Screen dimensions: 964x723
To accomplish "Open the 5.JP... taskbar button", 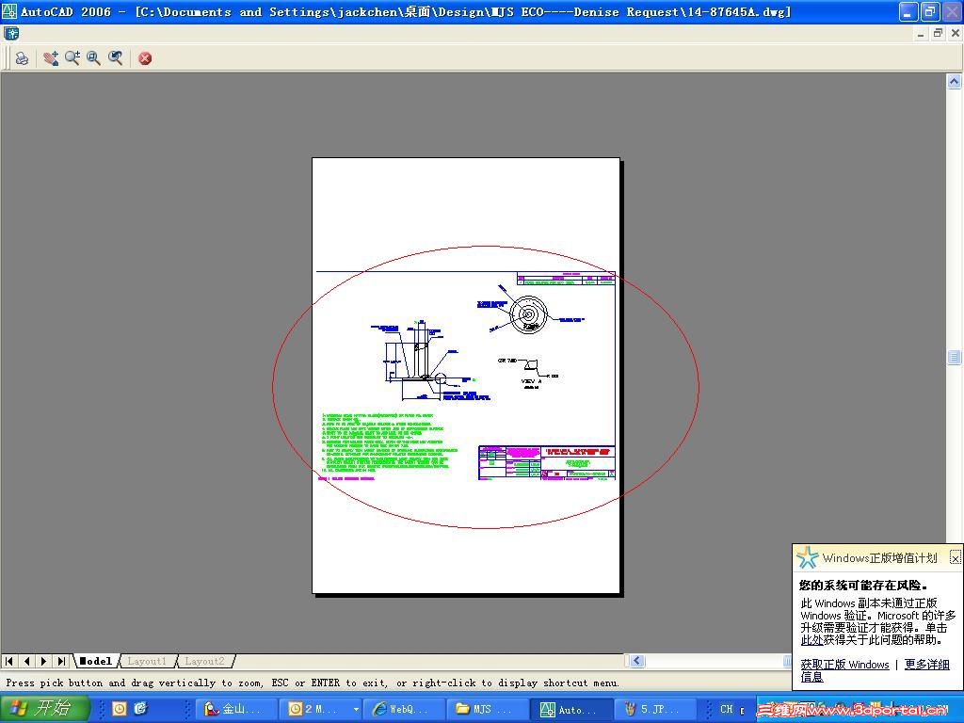I will pyautogui.click(x=657, y=710).
